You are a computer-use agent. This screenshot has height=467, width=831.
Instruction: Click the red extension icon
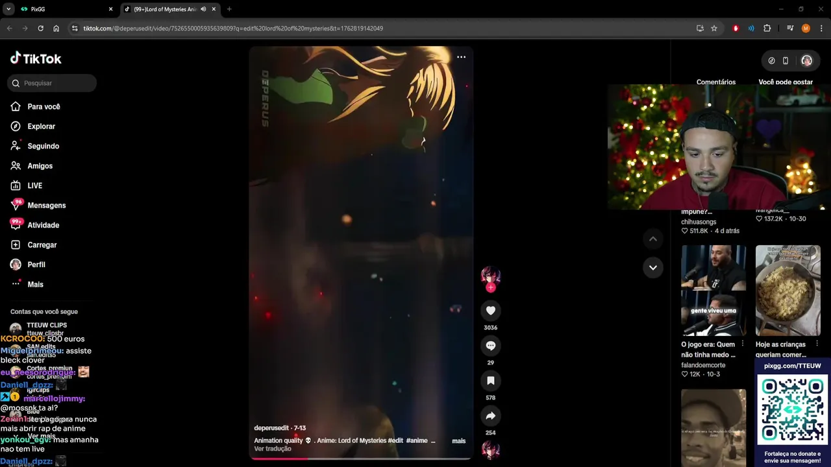[x=736, y=29]
